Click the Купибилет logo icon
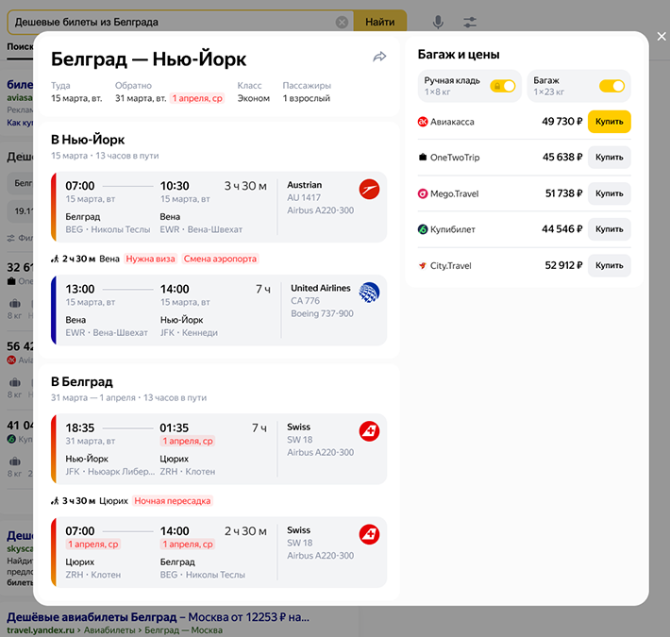670x637 pixels. (423, 229)
